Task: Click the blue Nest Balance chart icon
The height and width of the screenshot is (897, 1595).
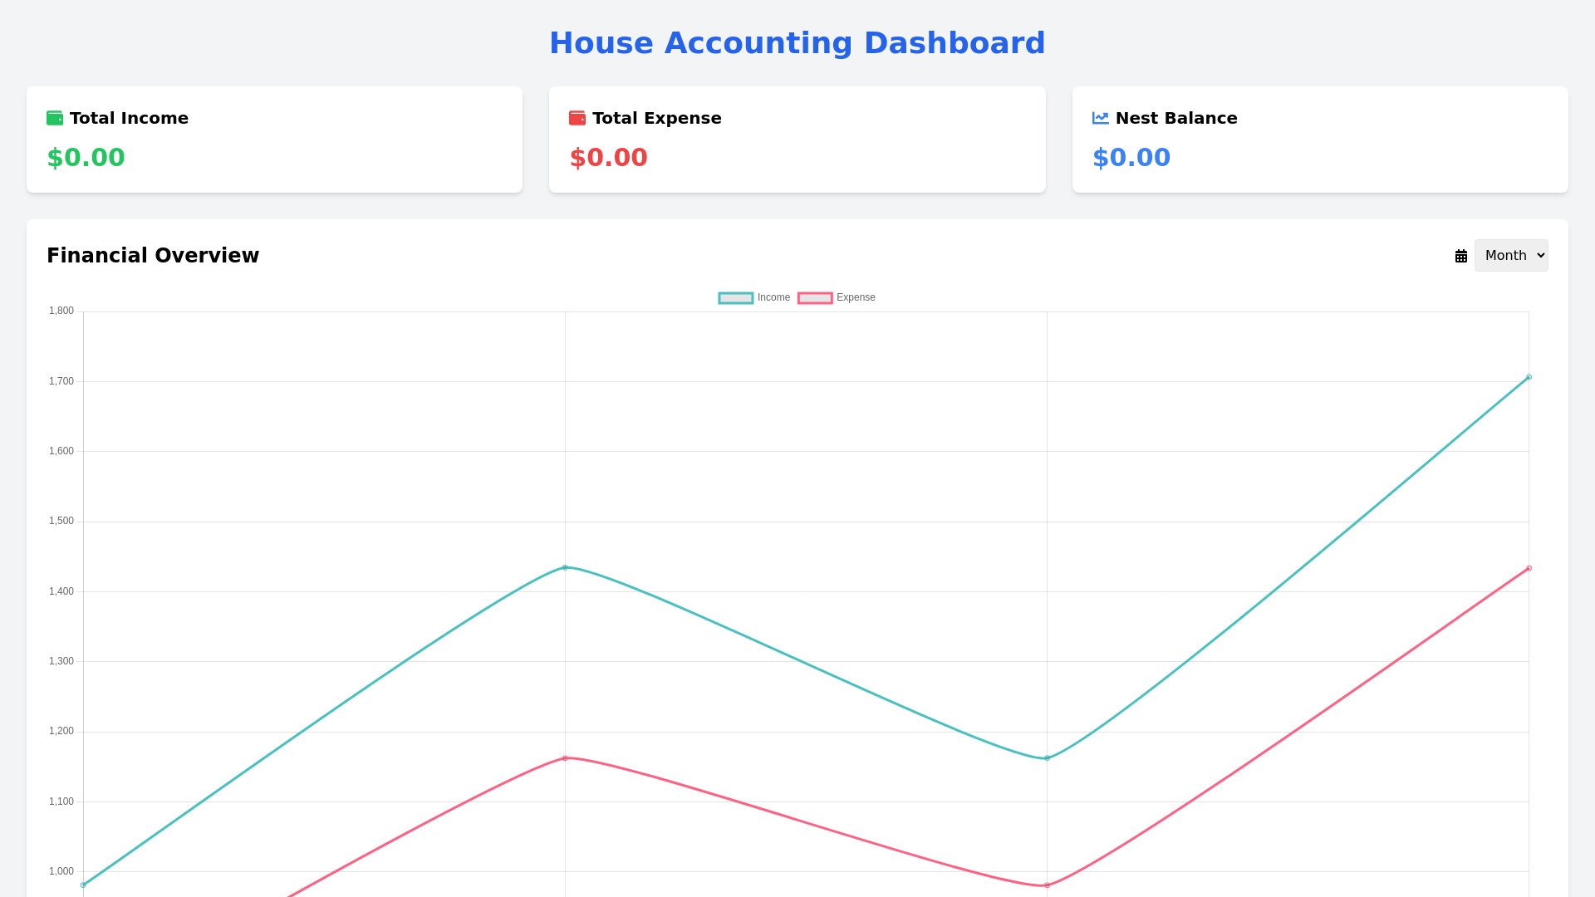Action: pyautogui.click(x=1100, y=118)
